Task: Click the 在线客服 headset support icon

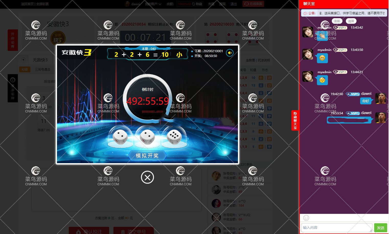Action: pos(246,4)
